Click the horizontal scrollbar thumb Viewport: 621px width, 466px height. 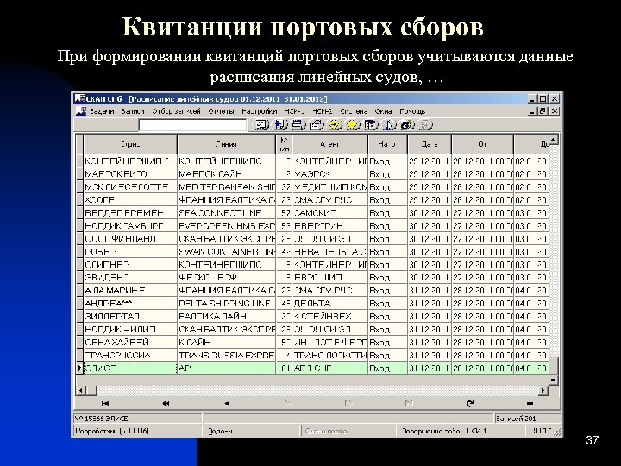[91, 391]
